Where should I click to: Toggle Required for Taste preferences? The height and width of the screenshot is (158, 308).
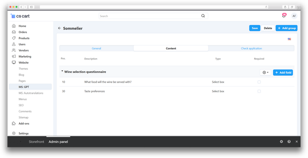tap(259, 91)
